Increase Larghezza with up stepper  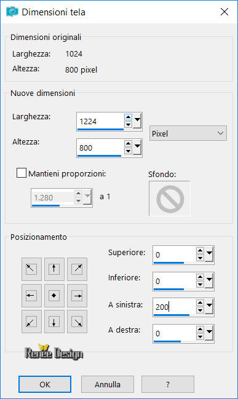128,117
